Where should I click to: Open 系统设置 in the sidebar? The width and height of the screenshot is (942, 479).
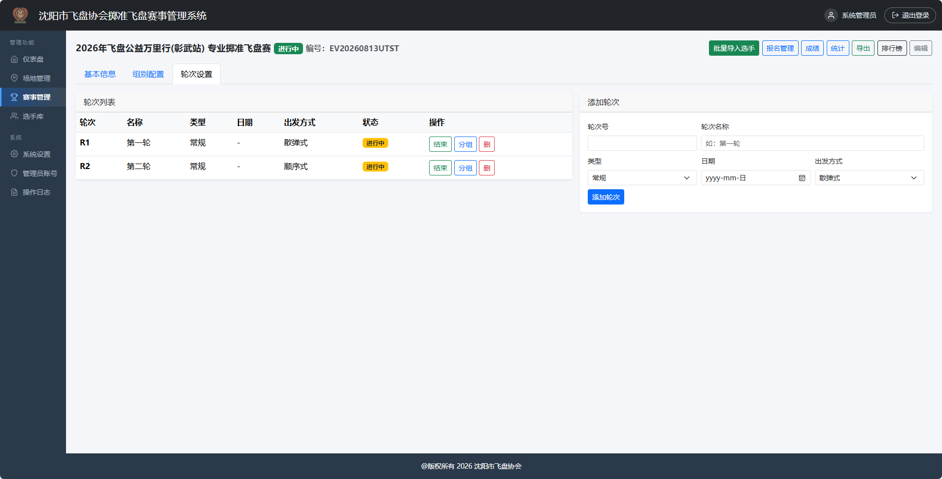coord(33,154)
